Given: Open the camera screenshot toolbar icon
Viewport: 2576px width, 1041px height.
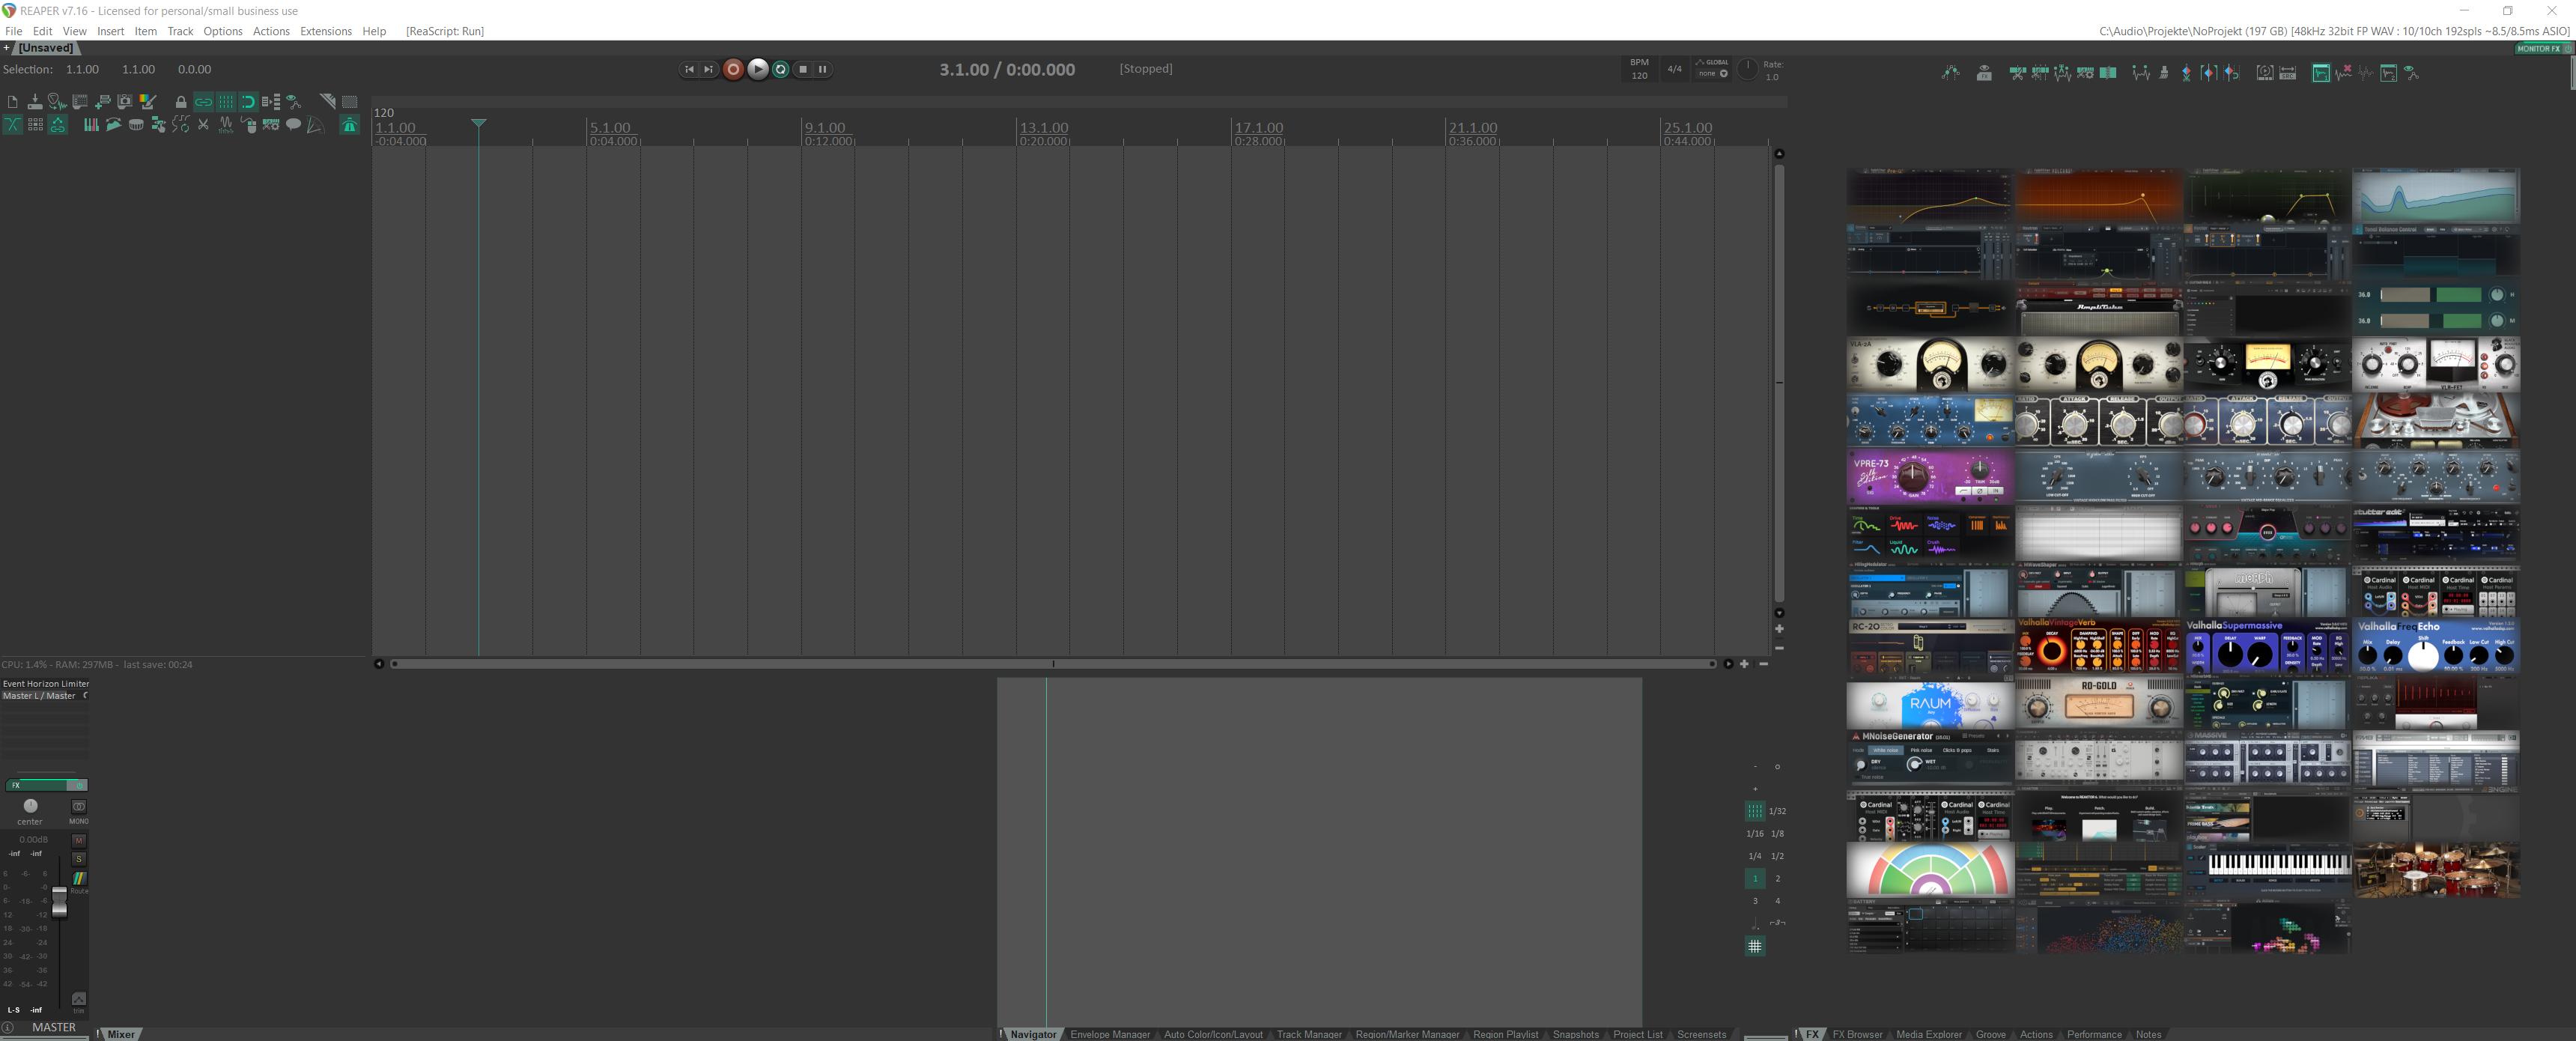Looking at the screenshot, I should 125,102.
